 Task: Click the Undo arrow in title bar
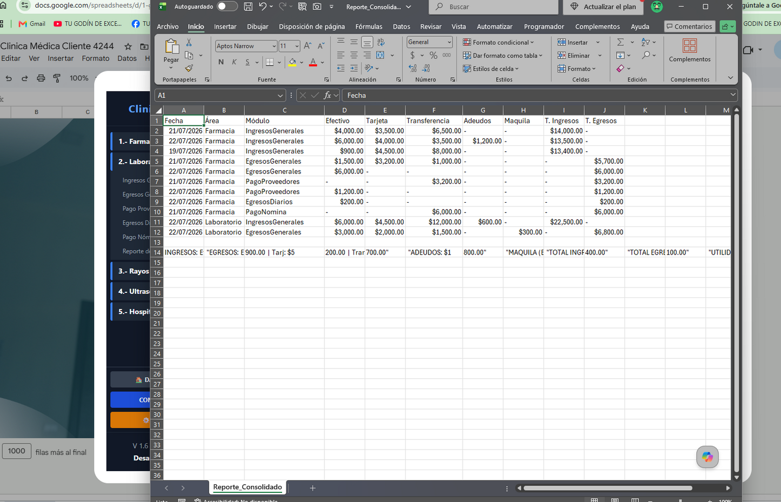click(263, 6)
